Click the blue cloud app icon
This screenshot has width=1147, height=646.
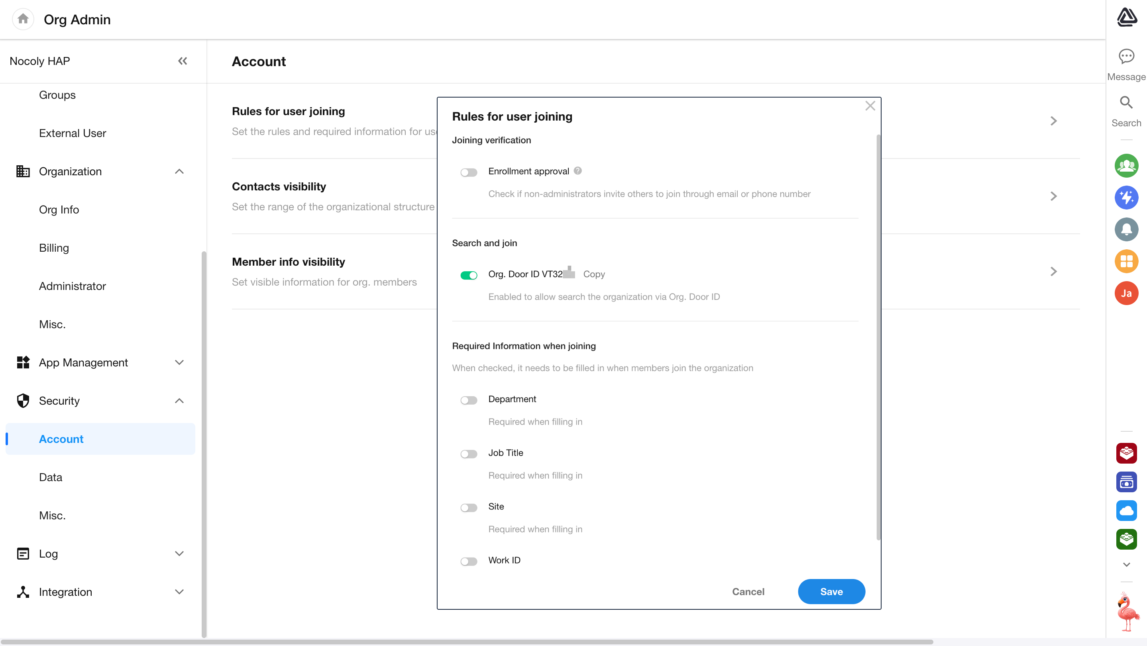click(x=1126, y=510)
